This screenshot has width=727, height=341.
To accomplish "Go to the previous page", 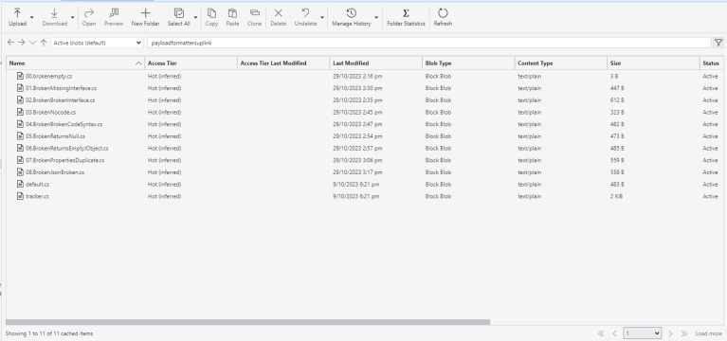I will 614,333.
